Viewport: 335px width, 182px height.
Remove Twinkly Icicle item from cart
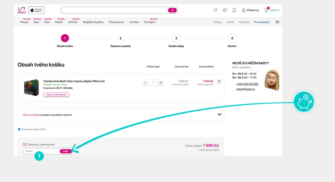[x=219, y=81]
